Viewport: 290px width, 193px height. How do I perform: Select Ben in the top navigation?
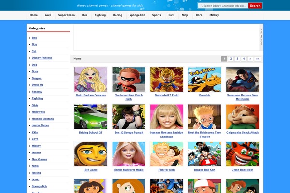tap(85, 15)
